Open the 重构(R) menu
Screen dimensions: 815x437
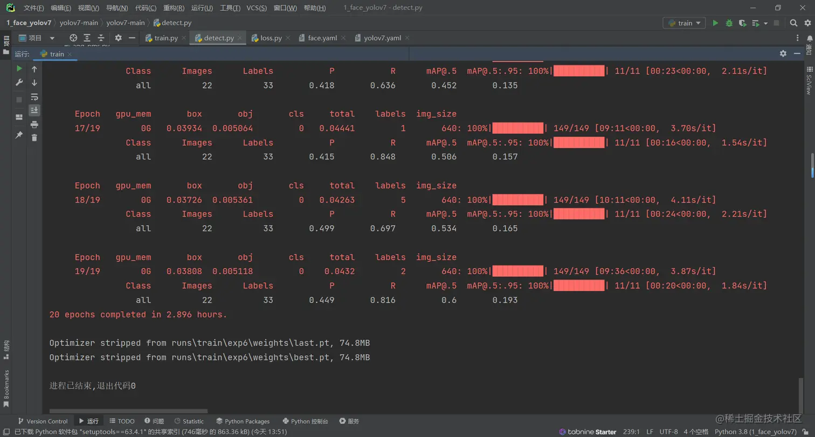point(174,8)
